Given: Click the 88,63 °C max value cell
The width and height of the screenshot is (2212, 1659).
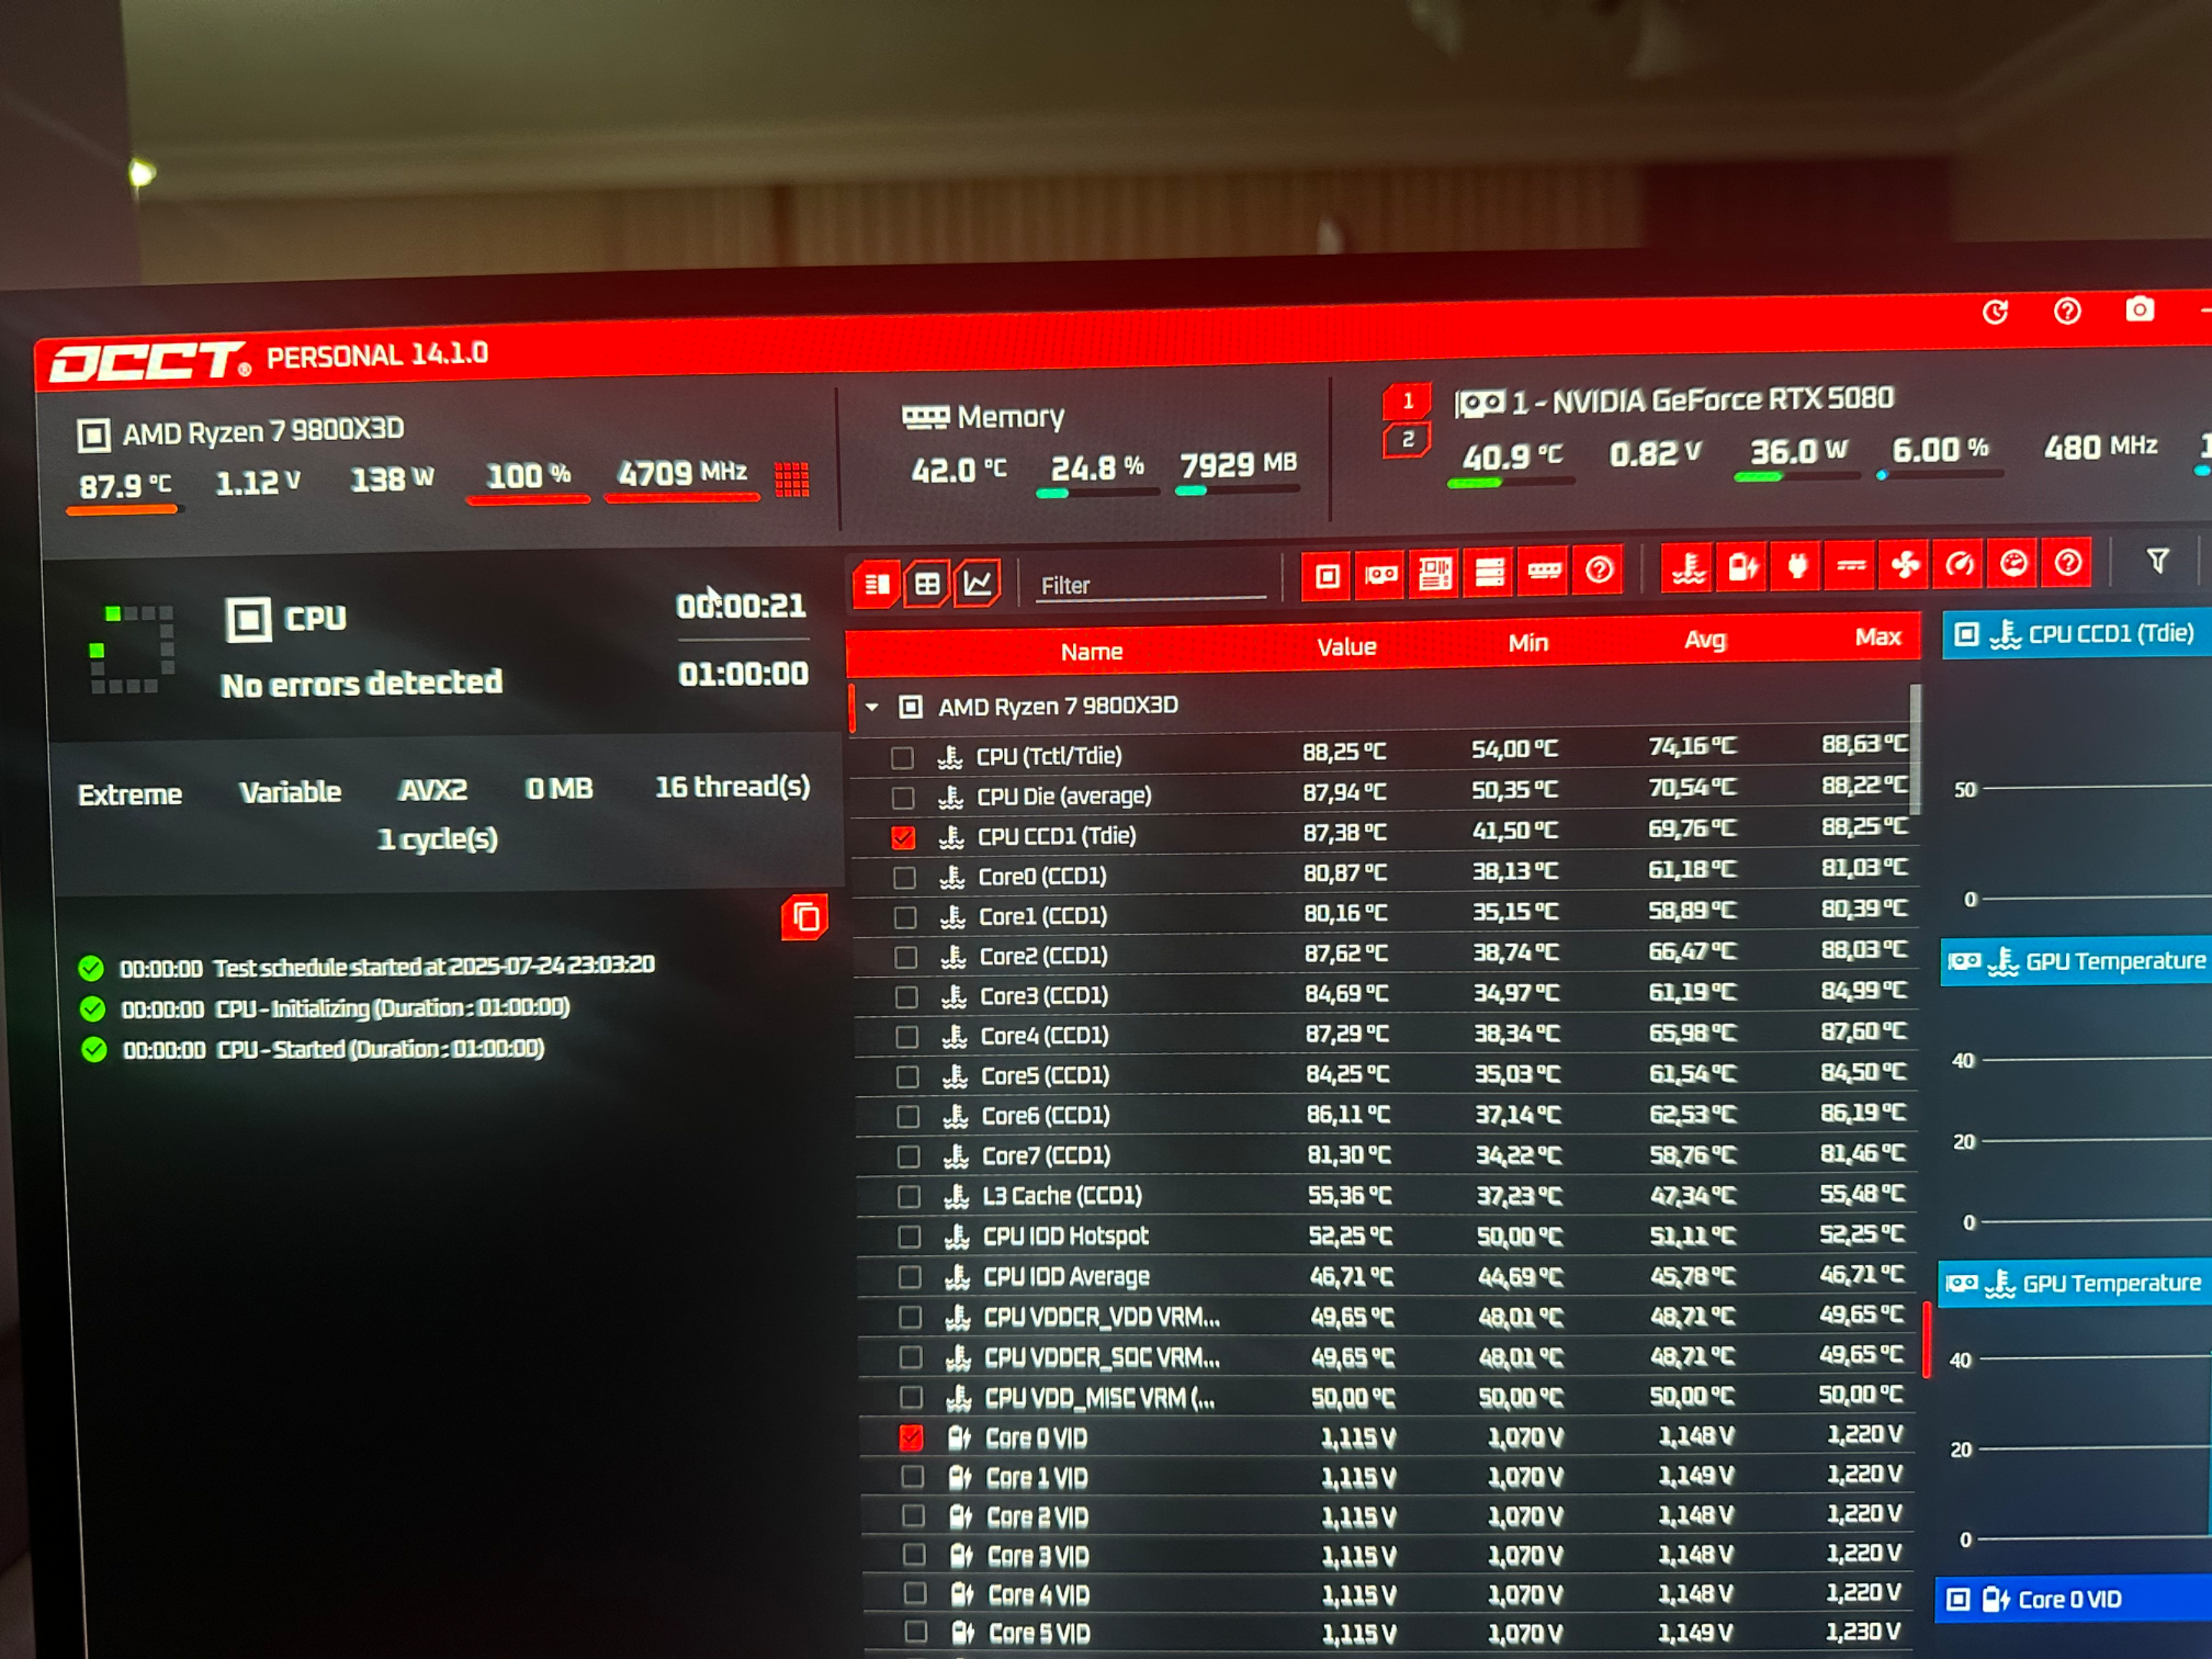Looking at the screenshot, I should [1864, 743].
